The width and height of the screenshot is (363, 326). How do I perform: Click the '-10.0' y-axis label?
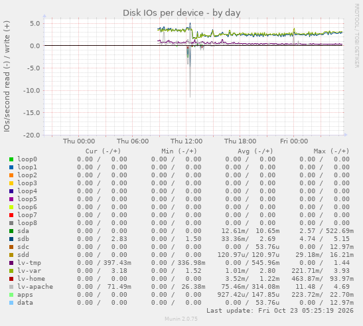(32, 90)
